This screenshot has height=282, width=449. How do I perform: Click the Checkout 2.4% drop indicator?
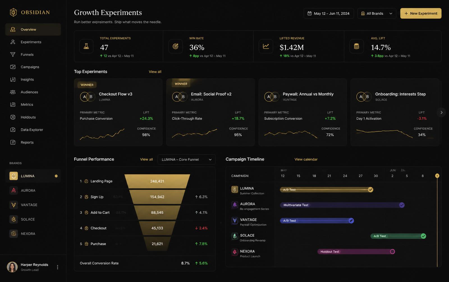(x=201, y=228)
